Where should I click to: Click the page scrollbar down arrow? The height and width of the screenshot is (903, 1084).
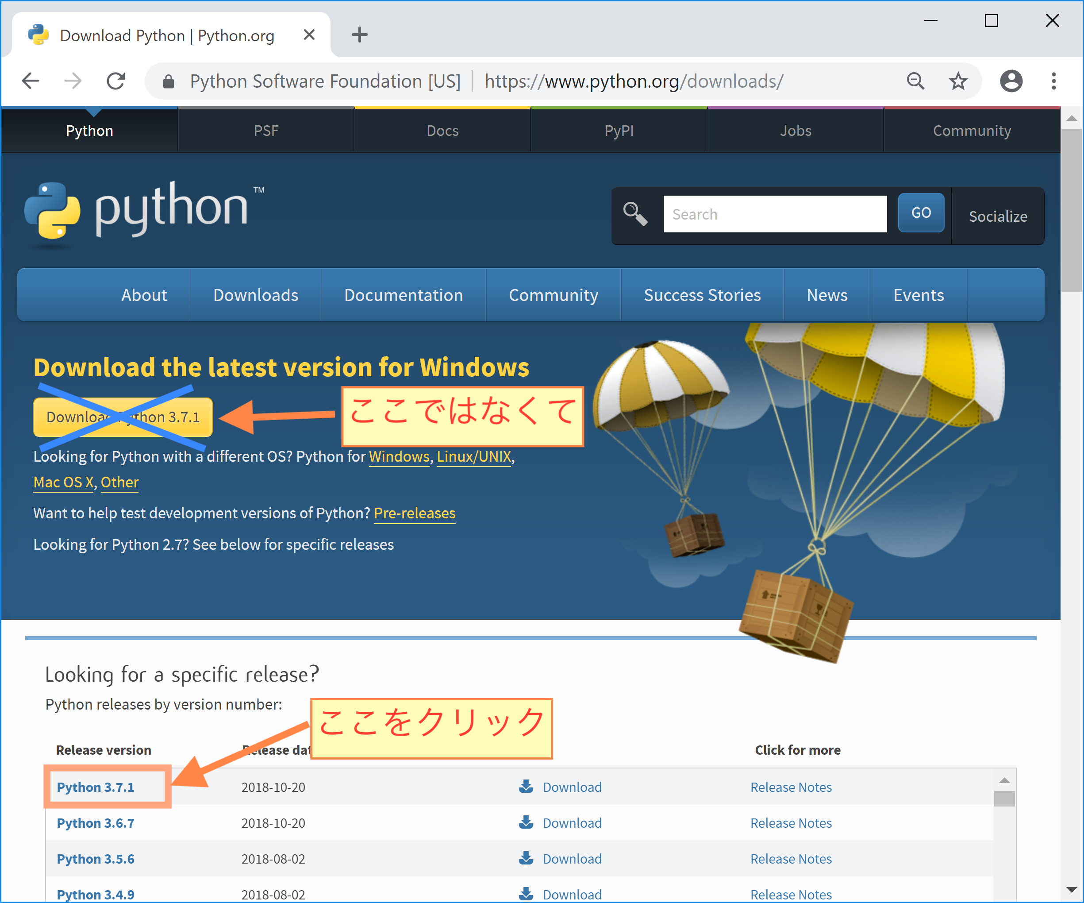tap(1072, 890)
